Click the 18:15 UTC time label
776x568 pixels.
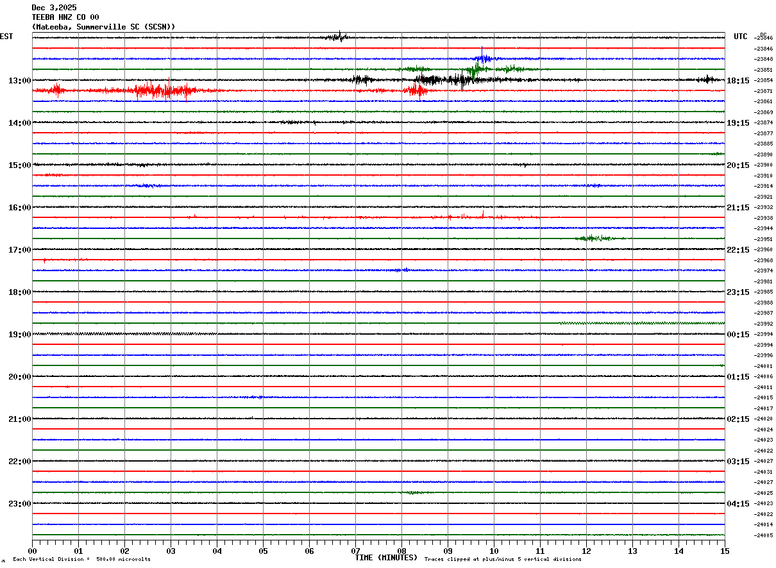point(738,81)
